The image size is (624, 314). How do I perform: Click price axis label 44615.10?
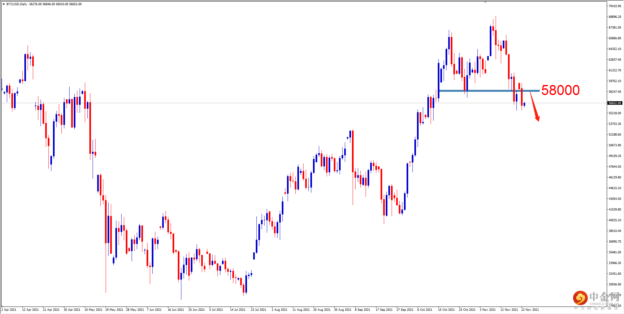coord(615,188)
